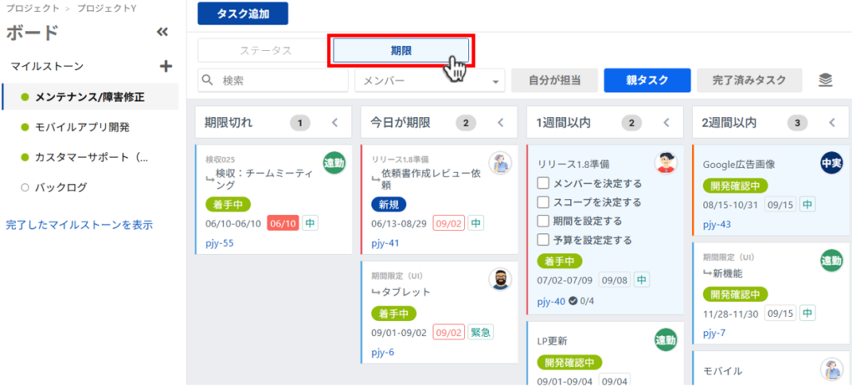
Task: Click 中実 avatar on Google広告画像 card
Action: coord(831,163)
